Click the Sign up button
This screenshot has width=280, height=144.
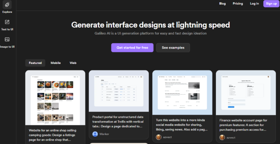click(271, 3)
